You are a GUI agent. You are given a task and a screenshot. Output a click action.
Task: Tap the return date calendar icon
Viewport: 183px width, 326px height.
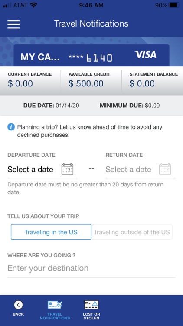[x=165, y=169]
